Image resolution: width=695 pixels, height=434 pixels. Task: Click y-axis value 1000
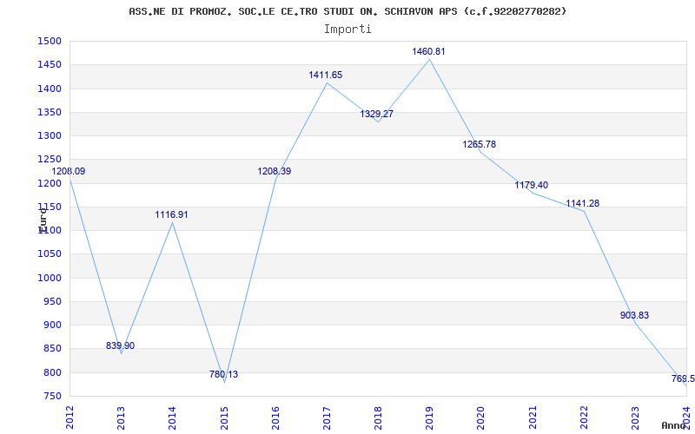click(x=50, y=278)
